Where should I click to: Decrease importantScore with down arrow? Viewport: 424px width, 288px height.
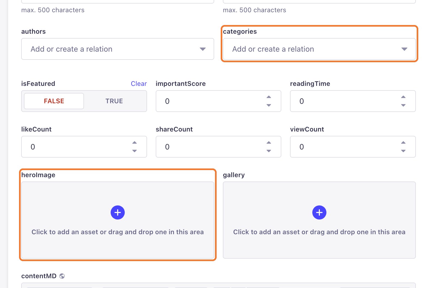pyautogui.click(x=269, y=105)
